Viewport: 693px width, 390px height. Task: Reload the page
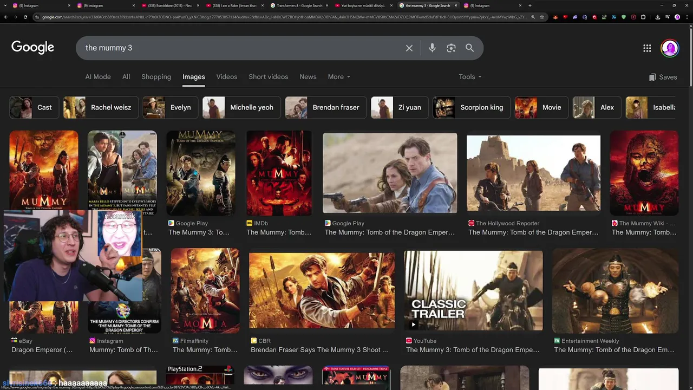[x=25, y=17]
